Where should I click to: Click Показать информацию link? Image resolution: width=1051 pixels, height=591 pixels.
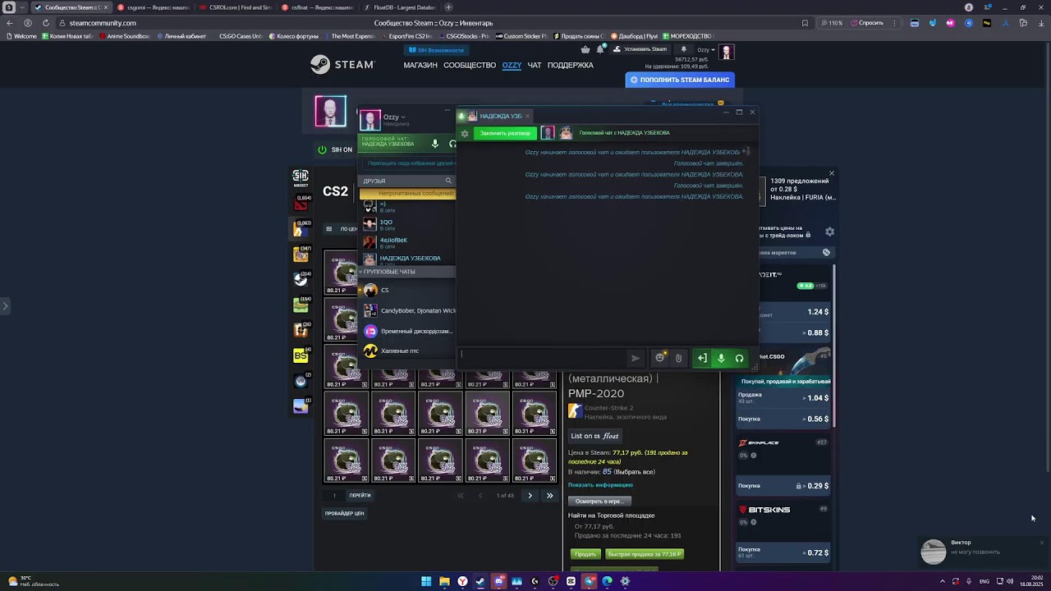pos(600,485)
